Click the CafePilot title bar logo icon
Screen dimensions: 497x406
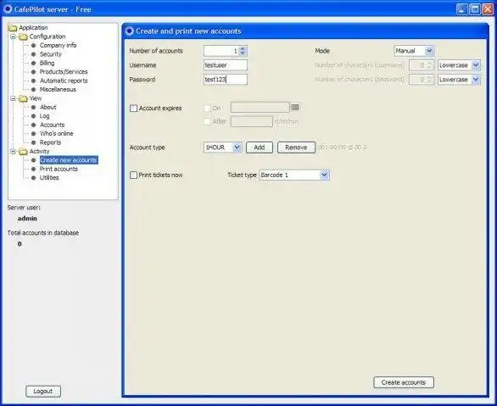[8, 9]
